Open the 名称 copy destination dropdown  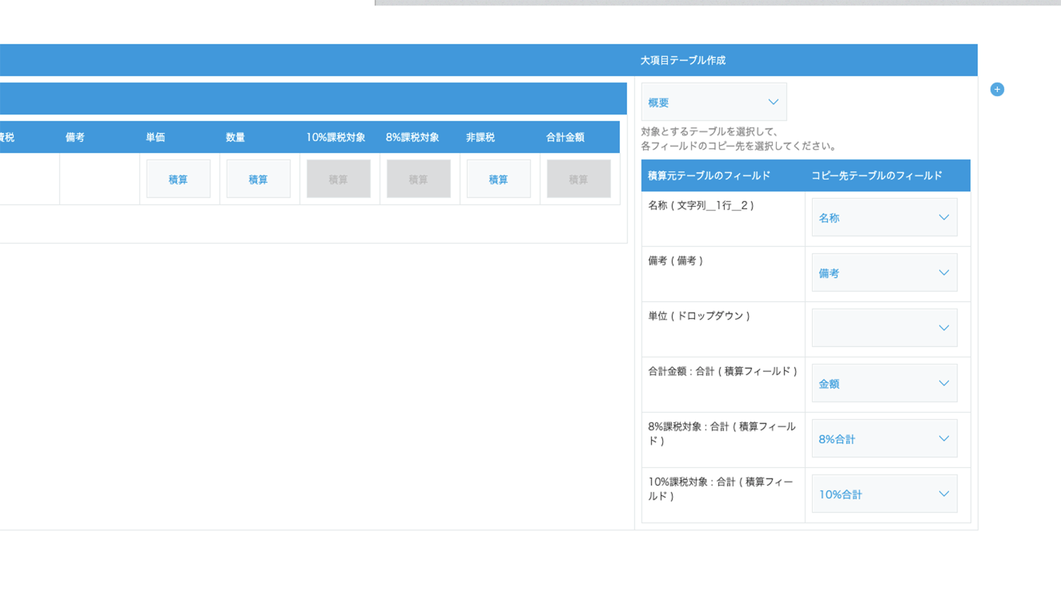(x=884, y=217)
